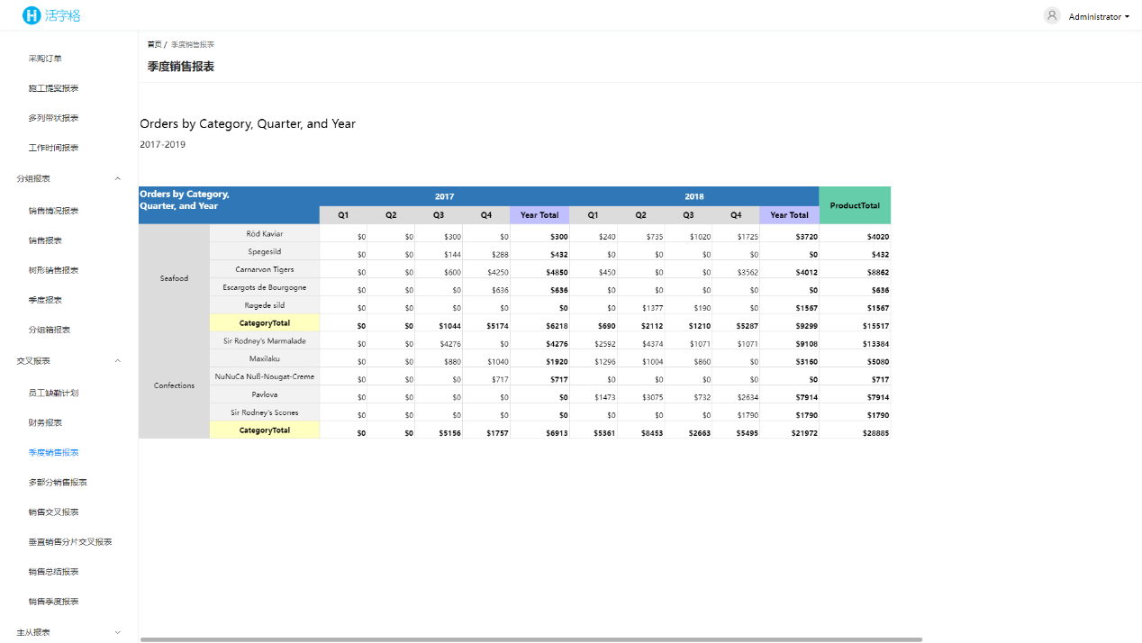Open 销售情况报表 in the sidebar
Screen dimensions: 1142x643
pos(53,211)
